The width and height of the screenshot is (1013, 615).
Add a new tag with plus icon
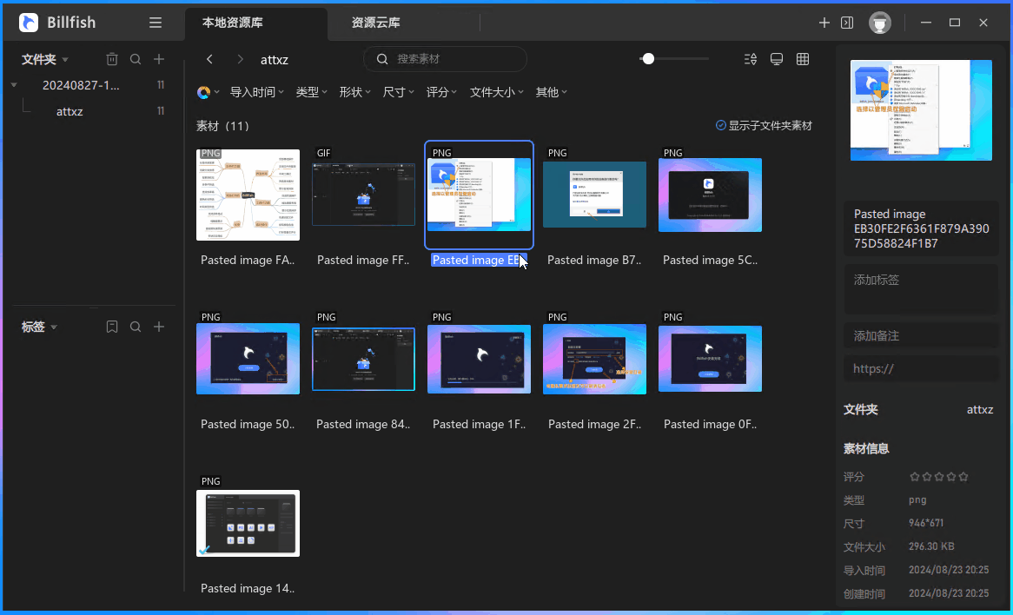pos(159,327)
